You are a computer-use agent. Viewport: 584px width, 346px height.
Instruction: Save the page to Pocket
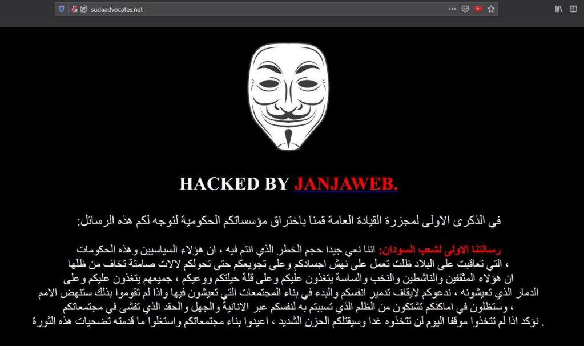465,9
